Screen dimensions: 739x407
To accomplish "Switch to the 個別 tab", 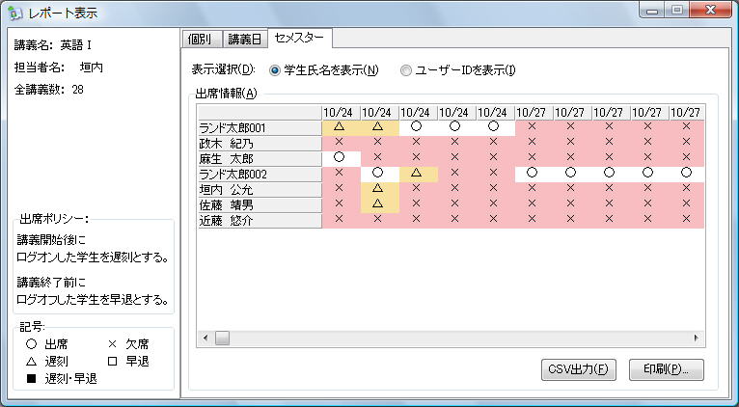I will (202, 40).
